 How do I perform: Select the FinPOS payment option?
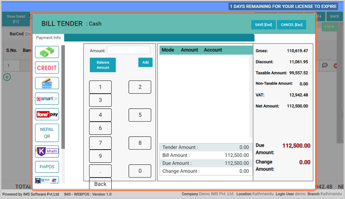(x=47, y=167)
